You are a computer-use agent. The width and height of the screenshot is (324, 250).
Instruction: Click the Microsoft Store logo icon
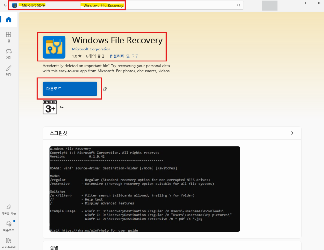pos(15,5)
